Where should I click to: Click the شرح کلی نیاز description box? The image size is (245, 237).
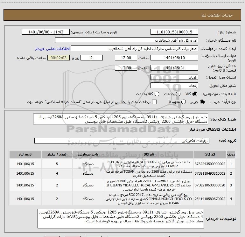(121, 119)
